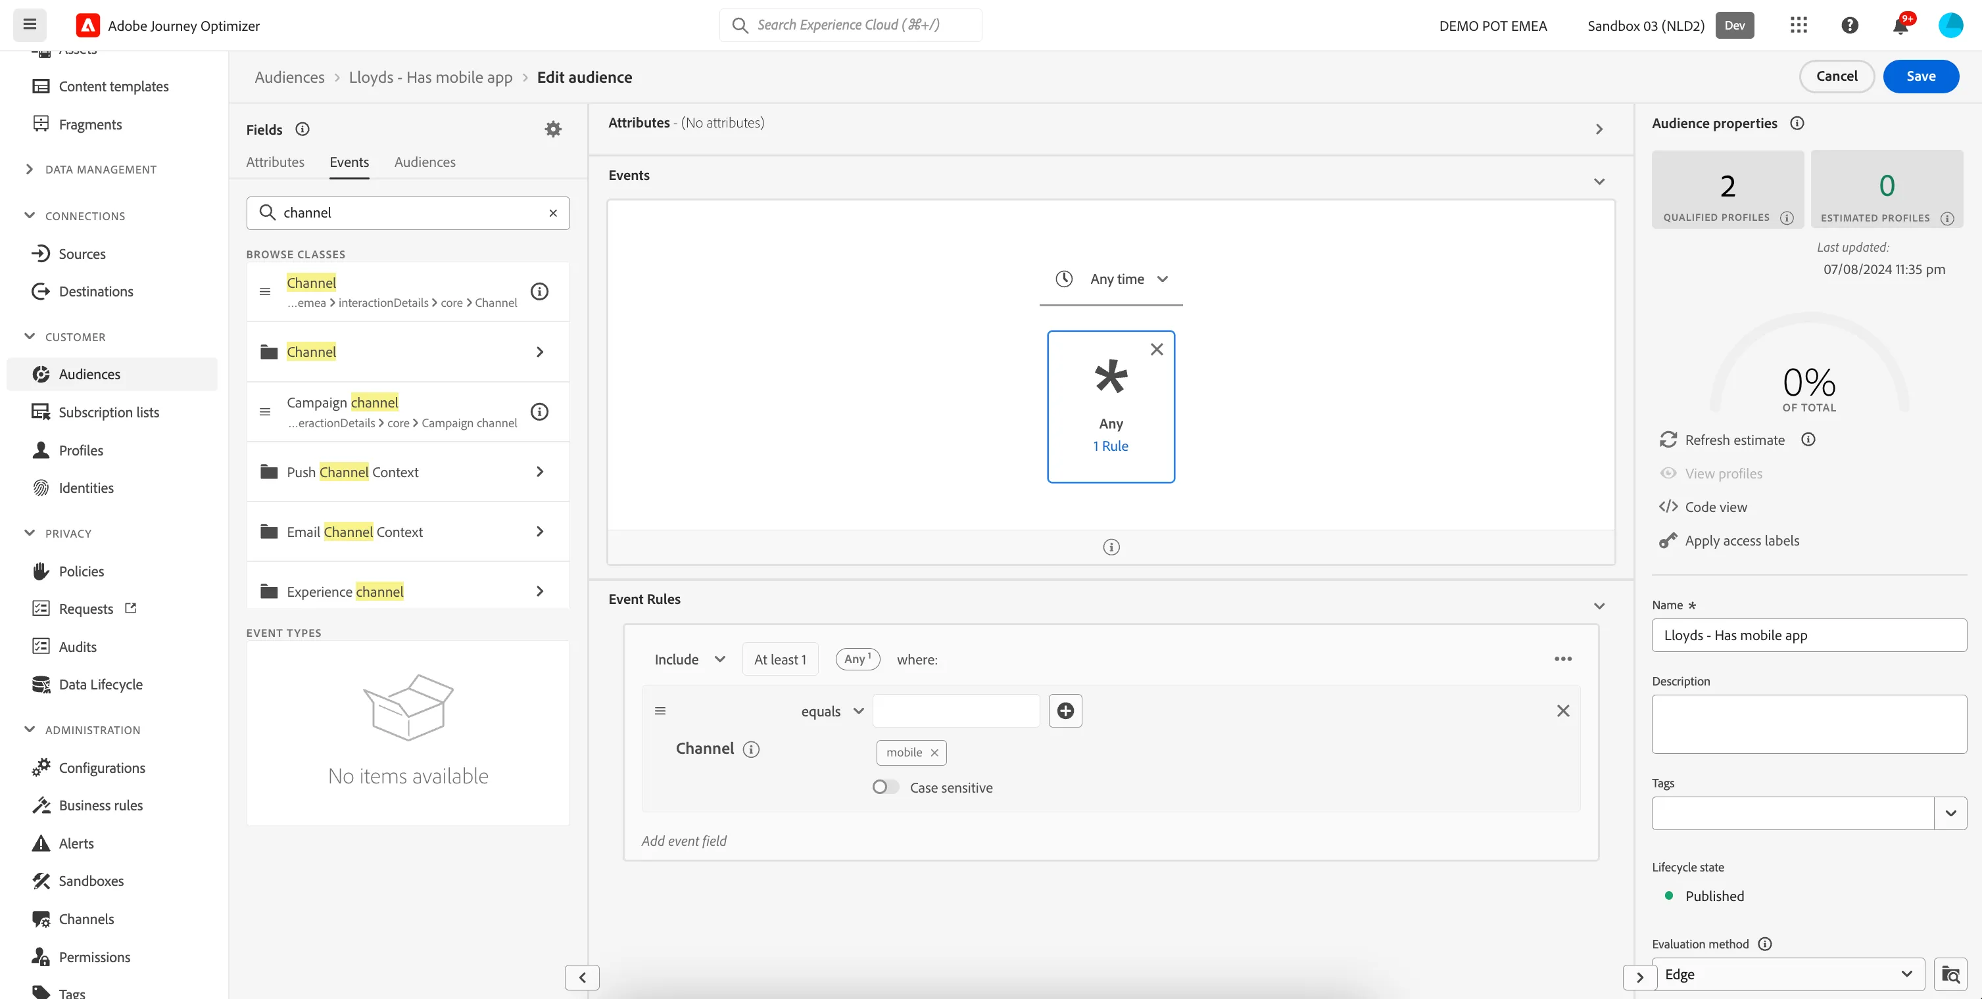Viewport: 1982px width, 999px height.
Task: Click the Adobe logo icon
Action: [87, 26]
